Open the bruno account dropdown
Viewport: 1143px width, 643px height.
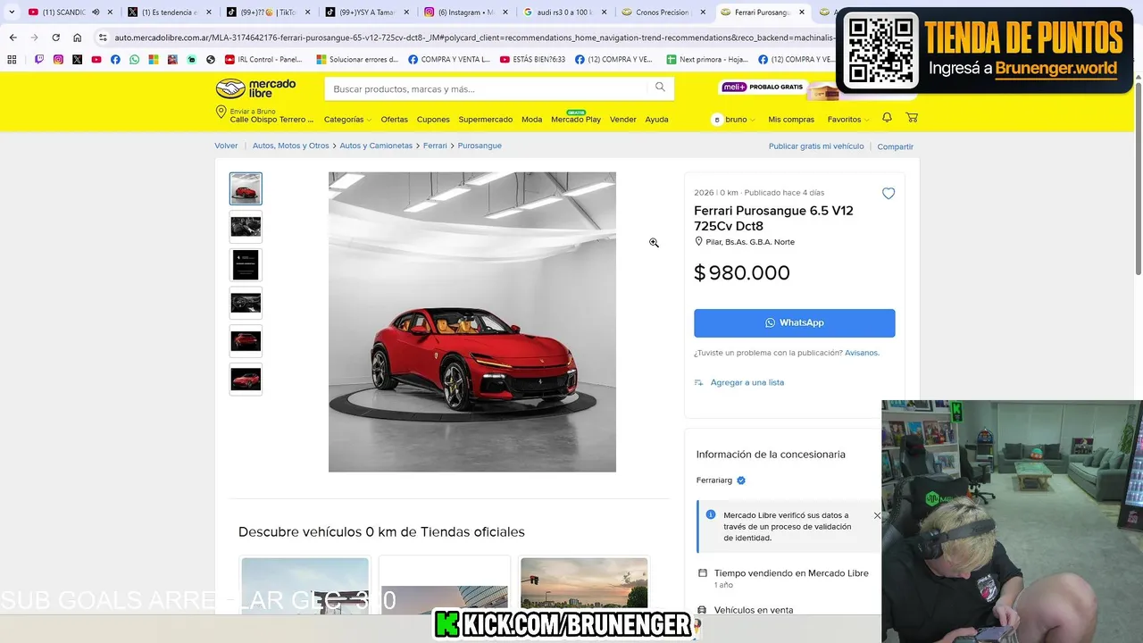click(x=733, y=120)
